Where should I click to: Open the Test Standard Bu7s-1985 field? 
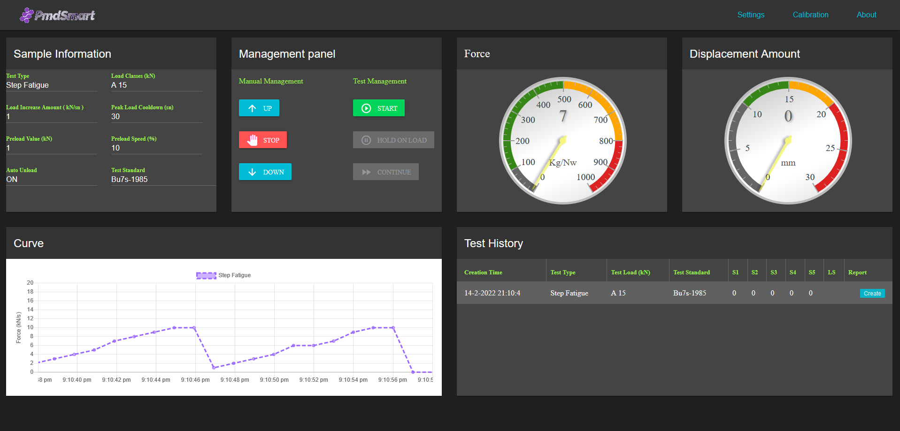click(162, 179)
